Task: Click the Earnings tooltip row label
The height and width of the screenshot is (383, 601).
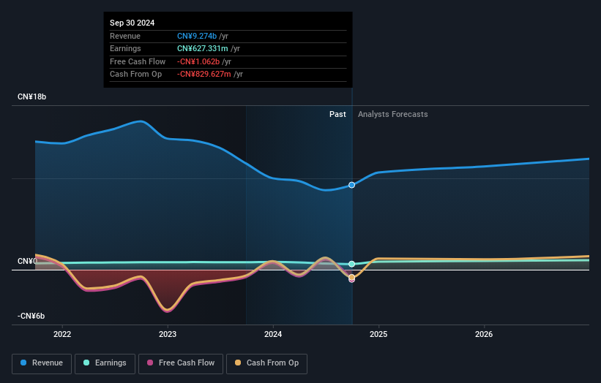Action: click(x=125, y=48)
